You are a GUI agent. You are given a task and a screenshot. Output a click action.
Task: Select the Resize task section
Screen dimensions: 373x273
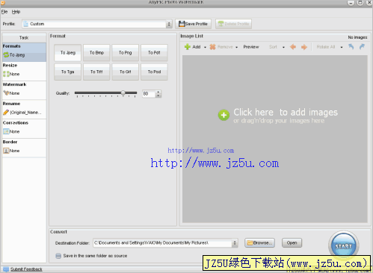pyautogui.click(x=24, y=72)
